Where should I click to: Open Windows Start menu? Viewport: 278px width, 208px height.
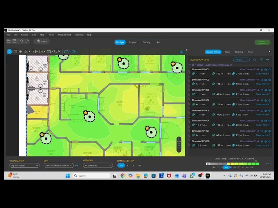pos(68,175)
